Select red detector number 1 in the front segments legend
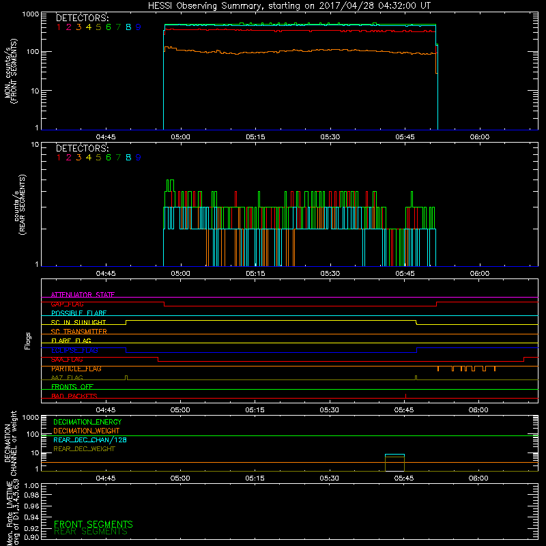Viewport: 546px width, 546px height. coord(59,27)
